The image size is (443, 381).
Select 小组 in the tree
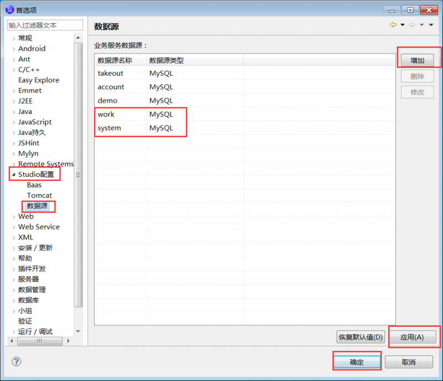pyautogui.click(x=25, y=311)
